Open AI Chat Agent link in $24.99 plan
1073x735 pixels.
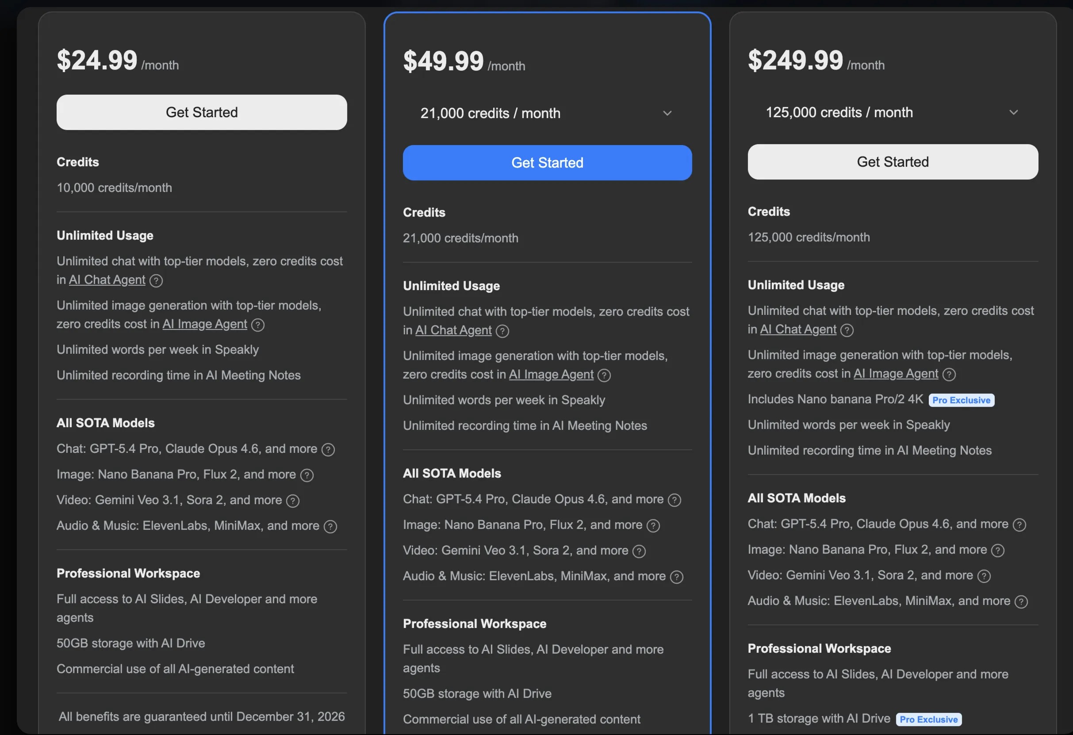tap(107, 280)
